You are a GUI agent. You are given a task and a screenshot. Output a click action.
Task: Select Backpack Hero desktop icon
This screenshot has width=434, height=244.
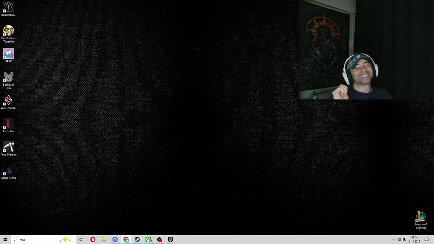coord(8,81)
